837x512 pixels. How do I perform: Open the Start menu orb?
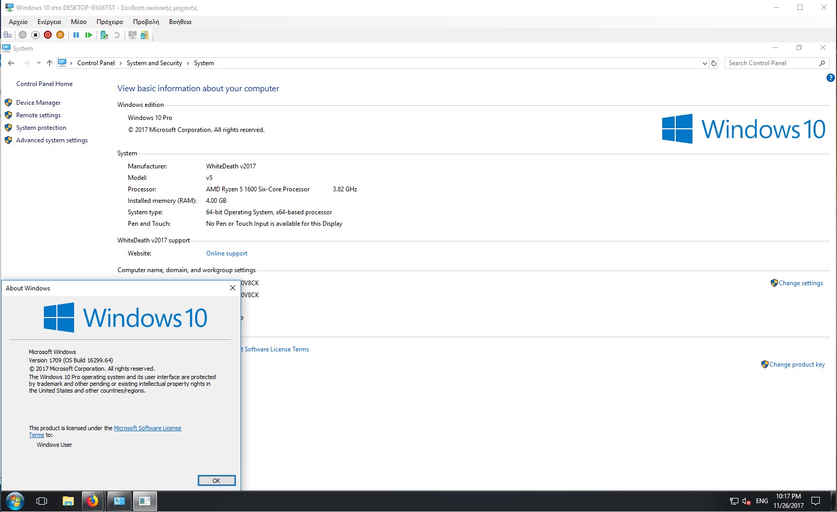pyautogui.click(x=15, y=501)
